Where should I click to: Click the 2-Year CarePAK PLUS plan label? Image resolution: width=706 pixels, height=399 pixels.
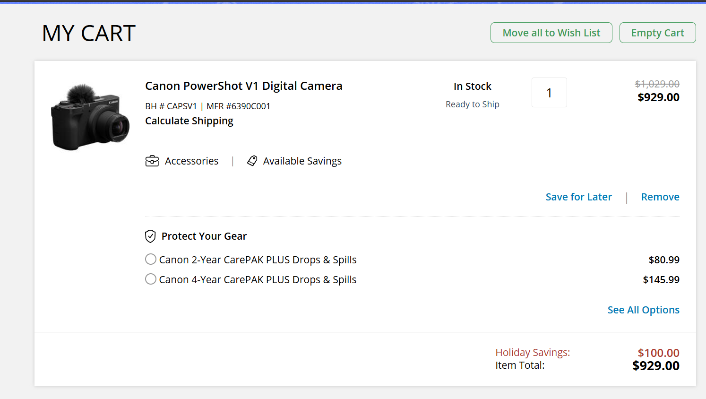258,260
